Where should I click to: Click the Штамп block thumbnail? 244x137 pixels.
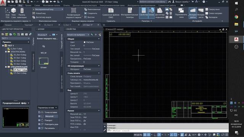tap(43, 61)
